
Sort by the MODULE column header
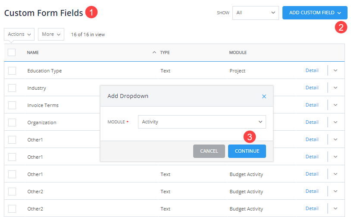point(238,52)
